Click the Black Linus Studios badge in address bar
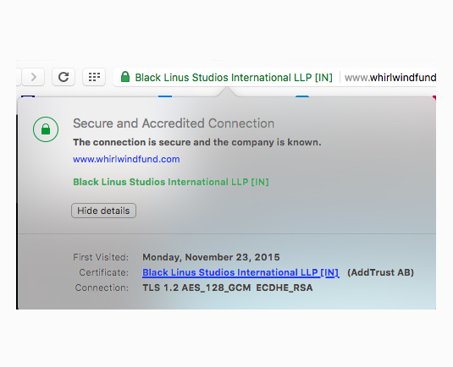 click(x=234, y=77)
